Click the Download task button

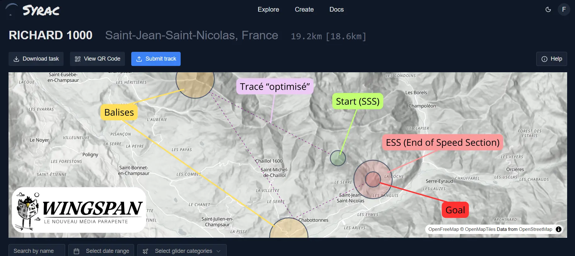point(36,59)
